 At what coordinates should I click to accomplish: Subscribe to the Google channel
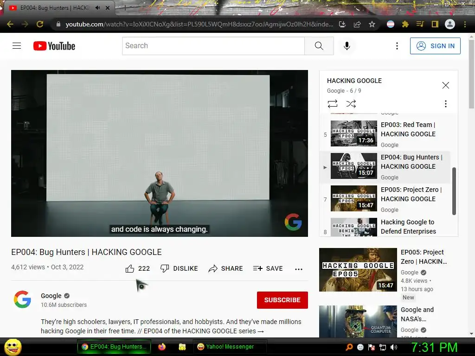[282, 300]
